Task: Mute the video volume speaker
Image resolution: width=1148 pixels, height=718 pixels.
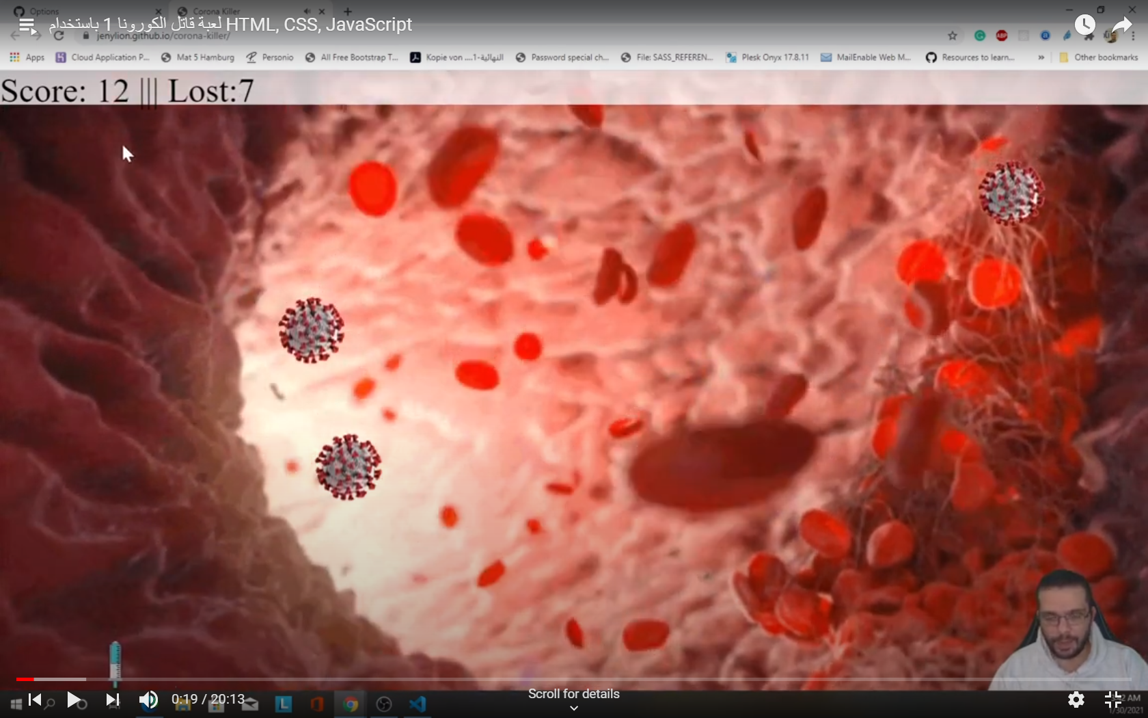Action: (148, 700)
